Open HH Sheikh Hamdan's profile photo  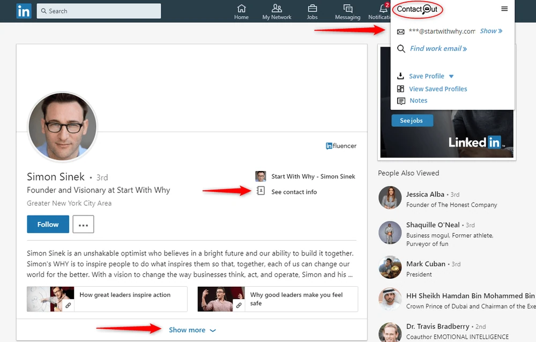390,299
